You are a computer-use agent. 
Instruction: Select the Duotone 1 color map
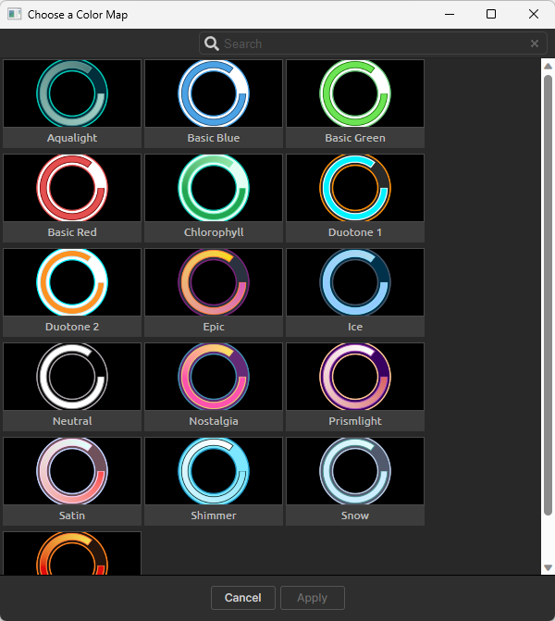point(355,198)
